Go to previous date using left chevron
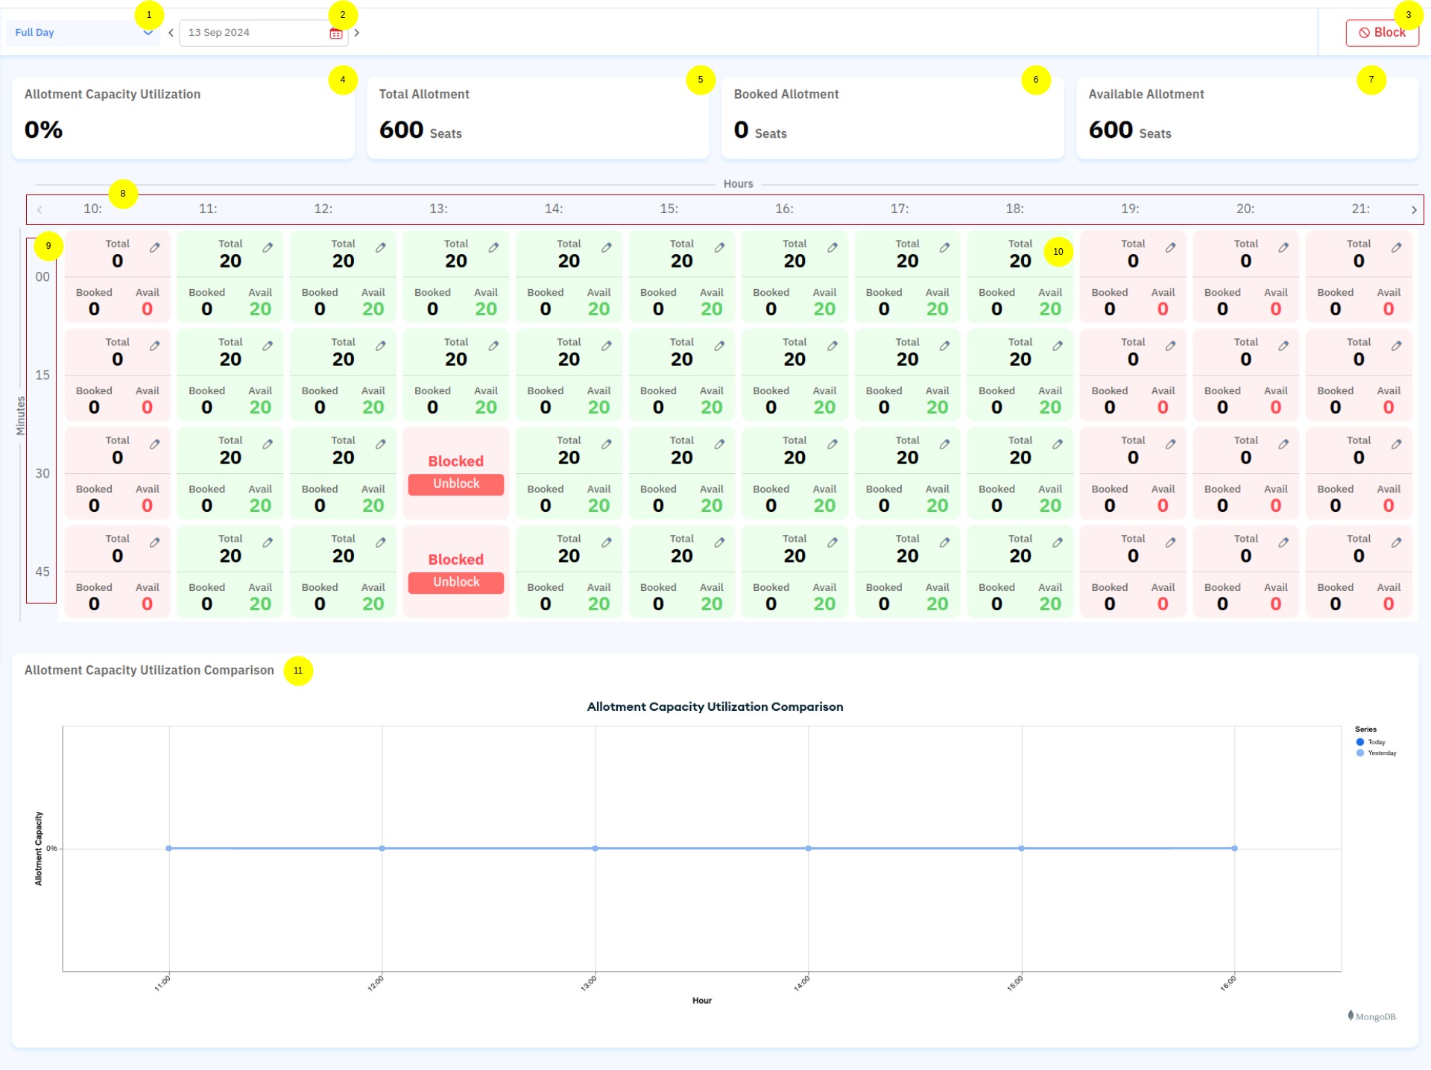The width and height of the screenshot is (1431, 1070). (171, 33)
